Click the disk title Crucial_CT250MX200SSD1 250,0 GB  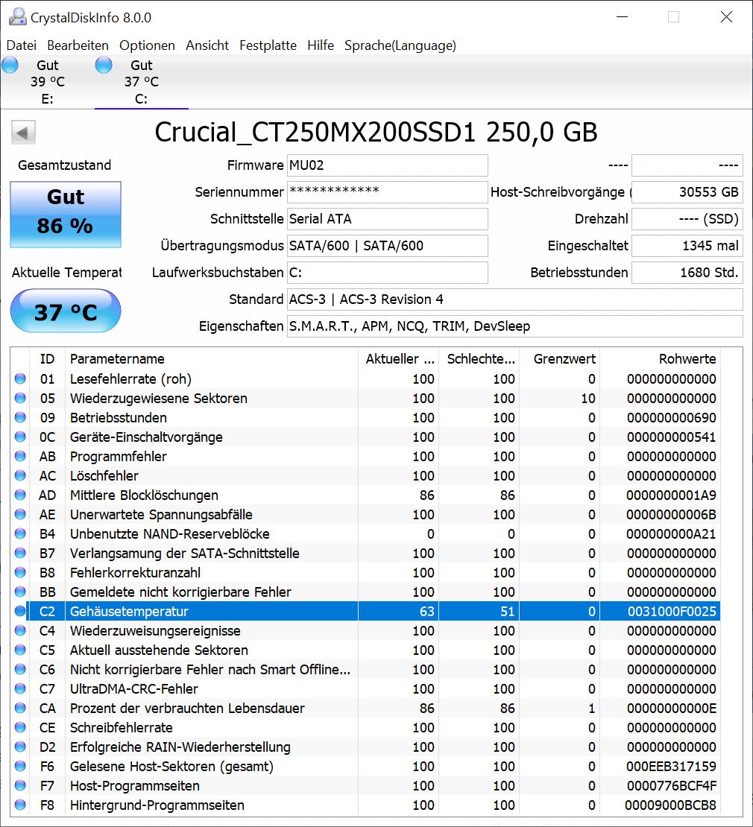click(x=376, y=133)
